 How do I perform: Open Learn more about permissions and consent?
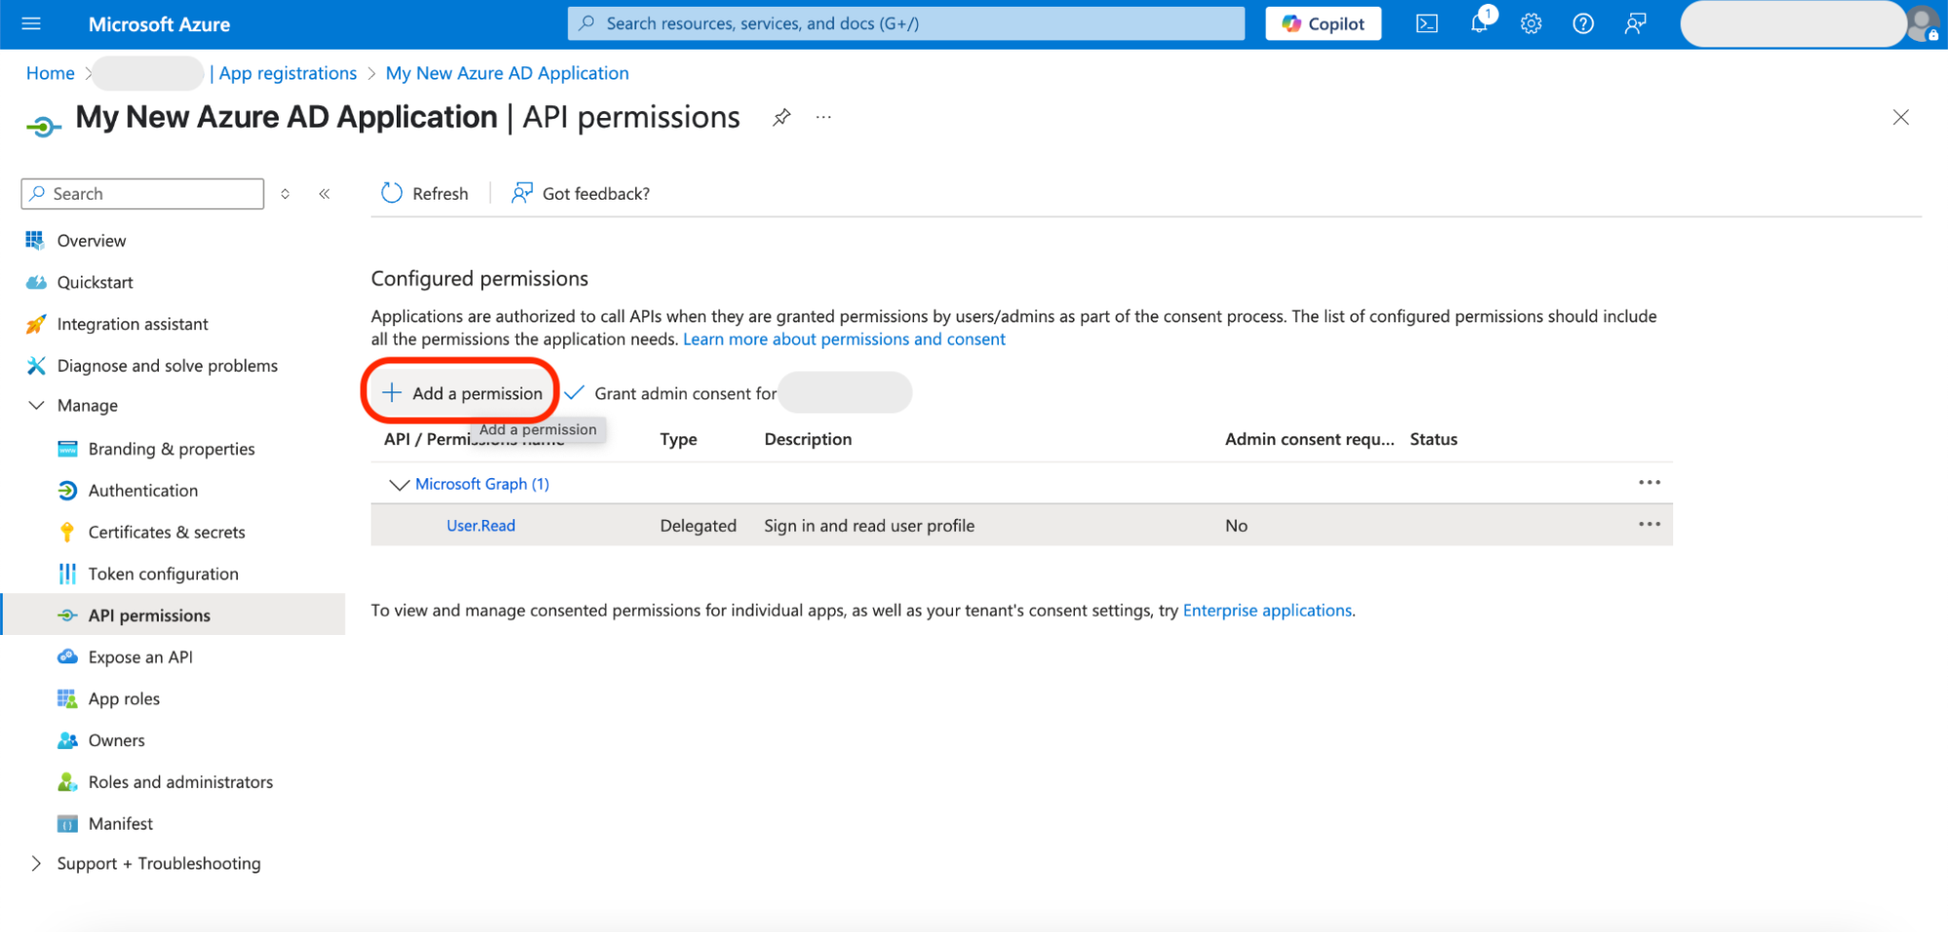(844, 339)
